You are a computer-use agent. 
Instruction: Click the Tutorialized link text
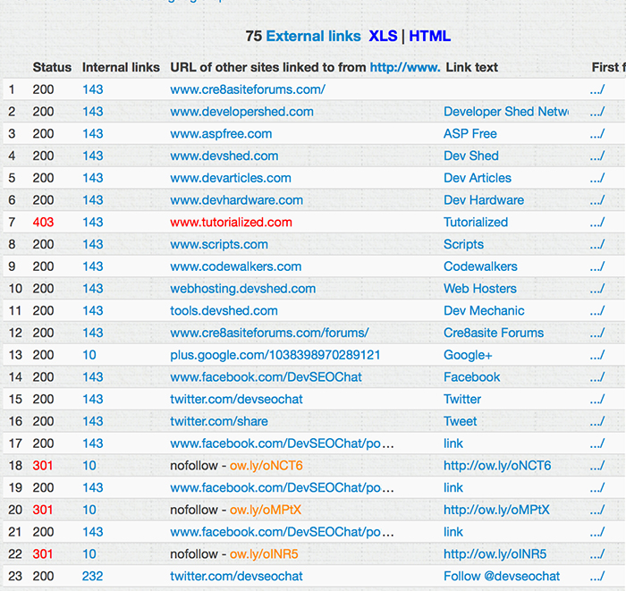476,223
